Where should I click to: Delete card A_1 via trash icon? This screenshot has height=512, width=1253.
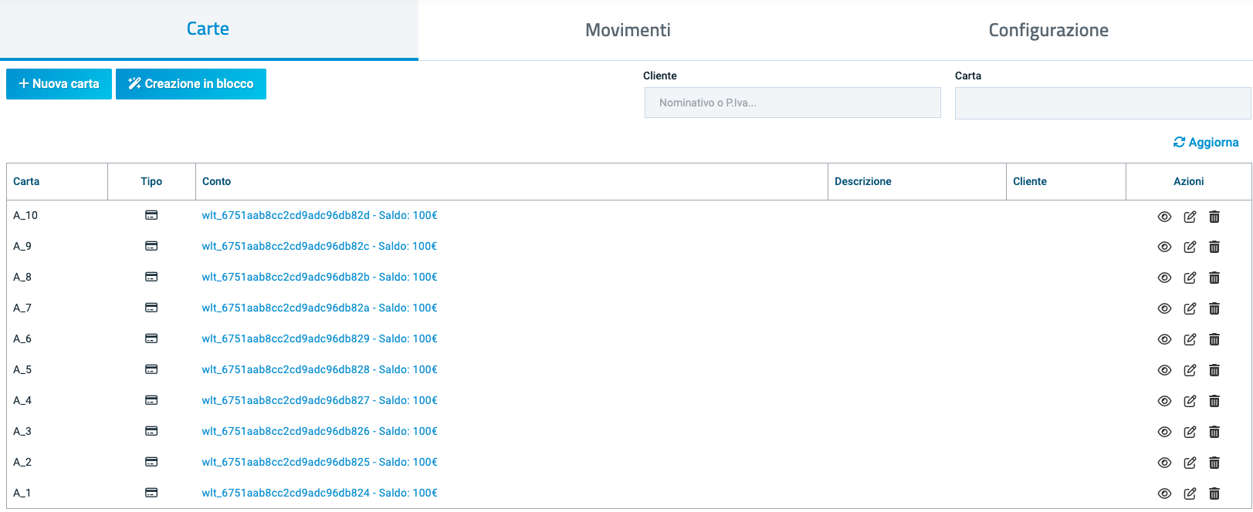point(1214,493)
